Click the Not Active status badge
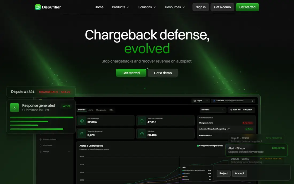This screenshot has width=294, height=184. tap(248, 123)
